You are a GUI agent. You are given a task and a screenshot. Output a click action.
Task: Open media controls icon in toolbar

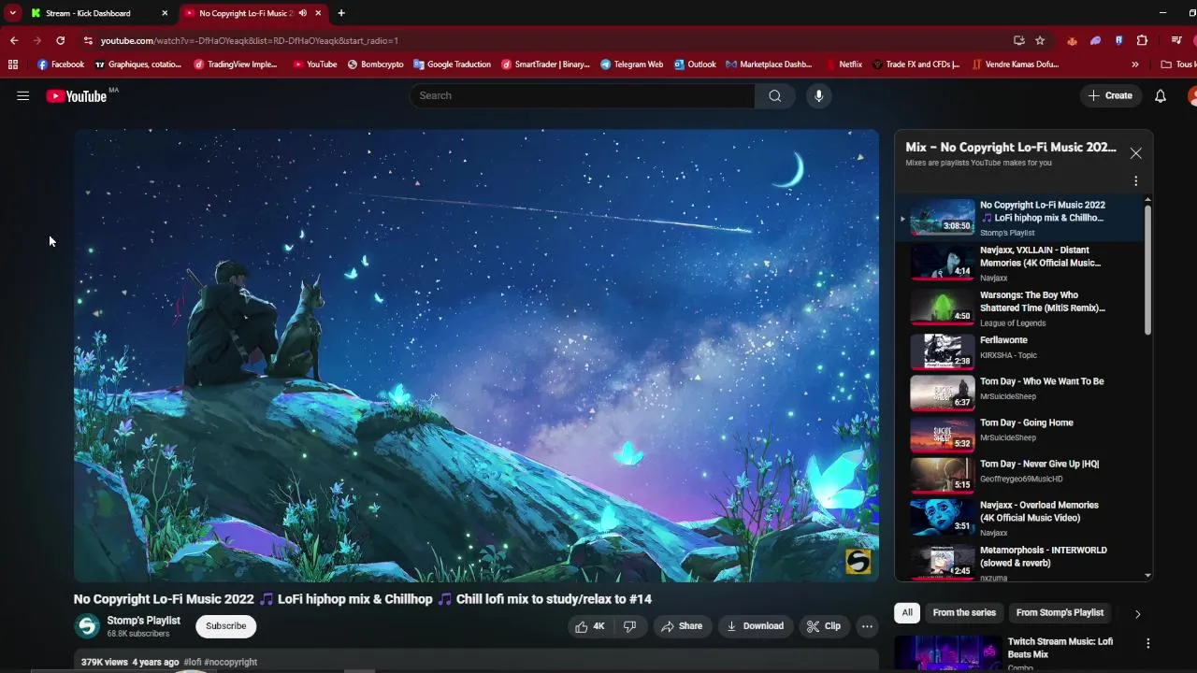[x=1176, y=40]
